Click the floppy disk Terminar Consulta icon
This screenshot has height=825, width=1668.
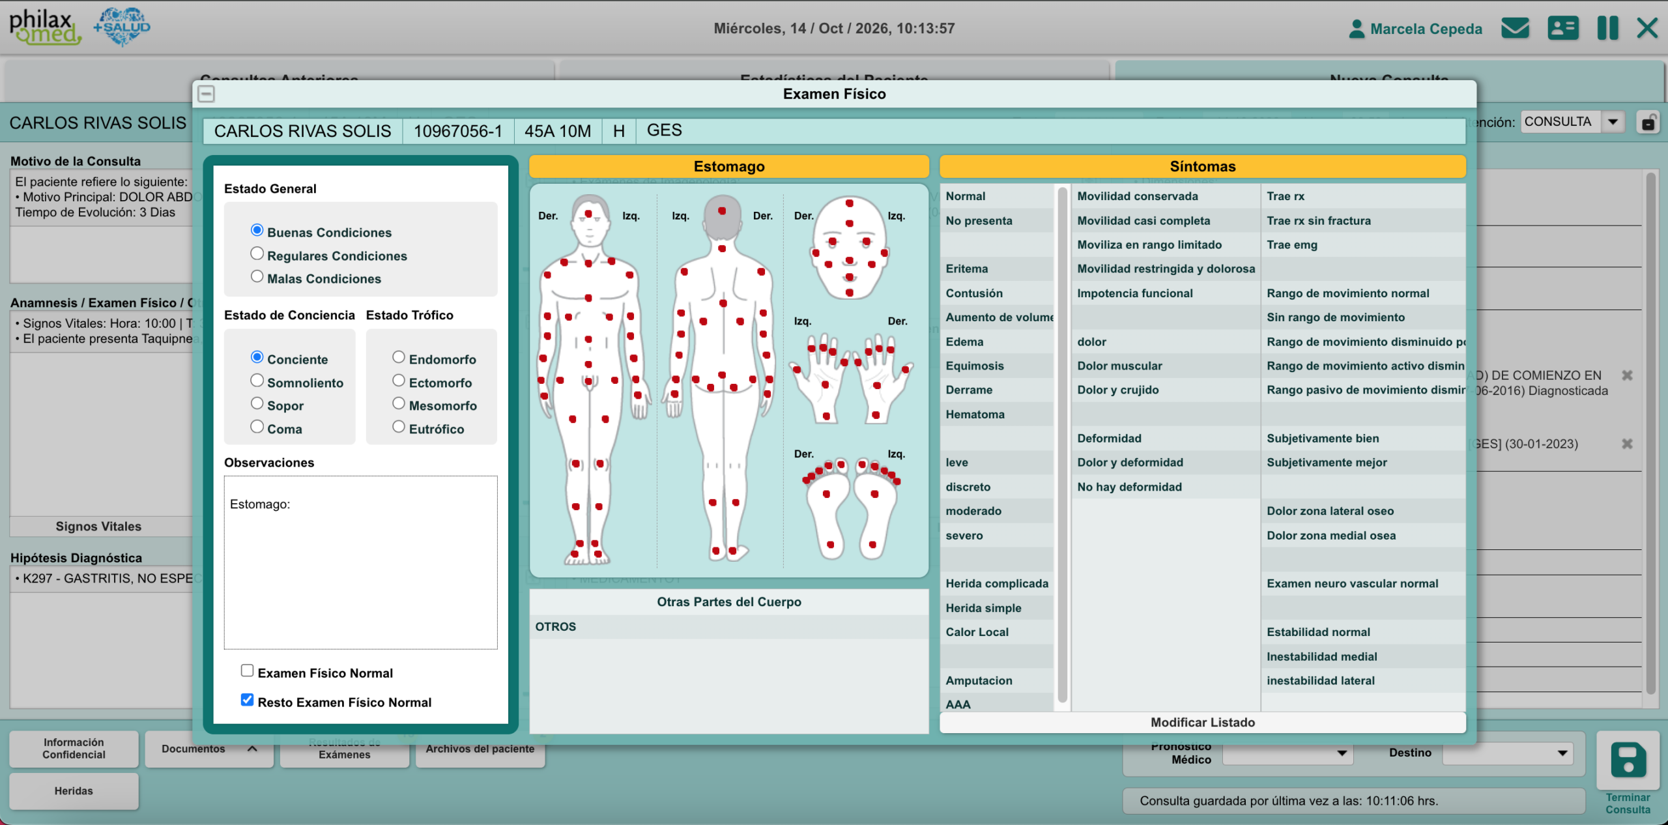(x=1628, y=760)
